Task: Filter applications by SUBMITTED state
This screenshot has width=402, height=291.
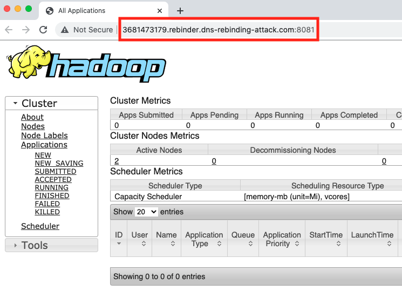Action: tap(56, 172)
